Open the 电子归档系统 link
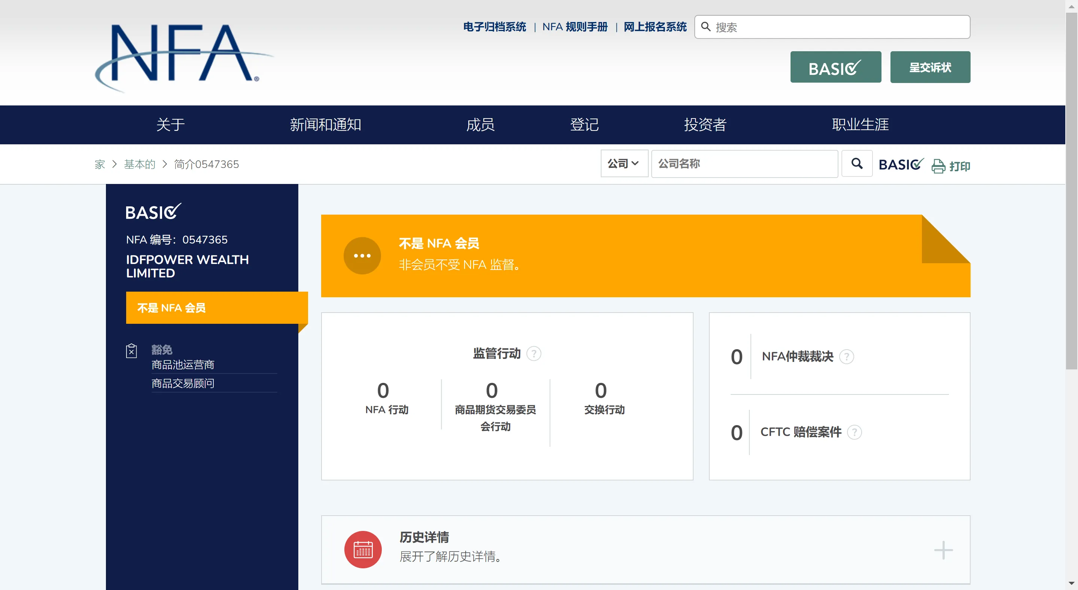This screenshot has height=590, width=1078. (494, 27)
